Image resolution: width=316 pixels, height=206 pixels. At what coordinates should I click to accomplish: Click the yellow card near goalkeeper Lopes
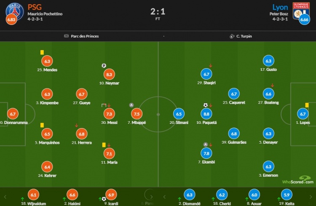307,105
